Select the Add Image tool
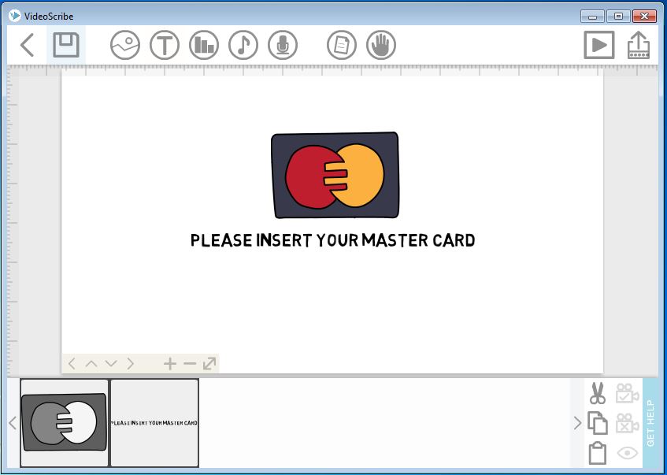The width and height of the screenshot is (667, 475). 126,45
